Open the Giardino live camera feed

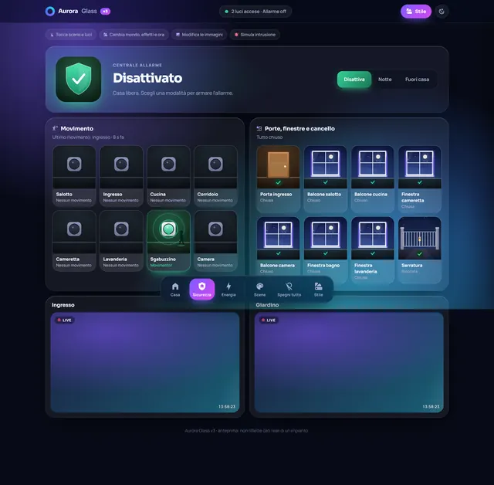[x=349, y=362]
